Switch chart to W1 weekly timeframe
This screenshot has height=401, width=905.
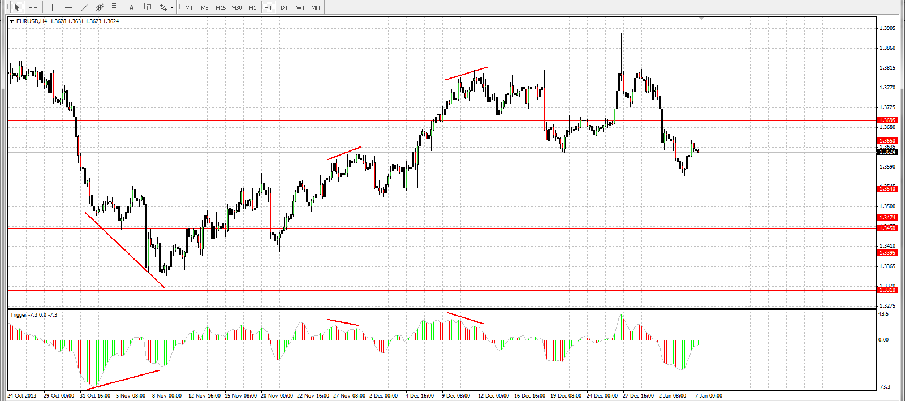300,7
